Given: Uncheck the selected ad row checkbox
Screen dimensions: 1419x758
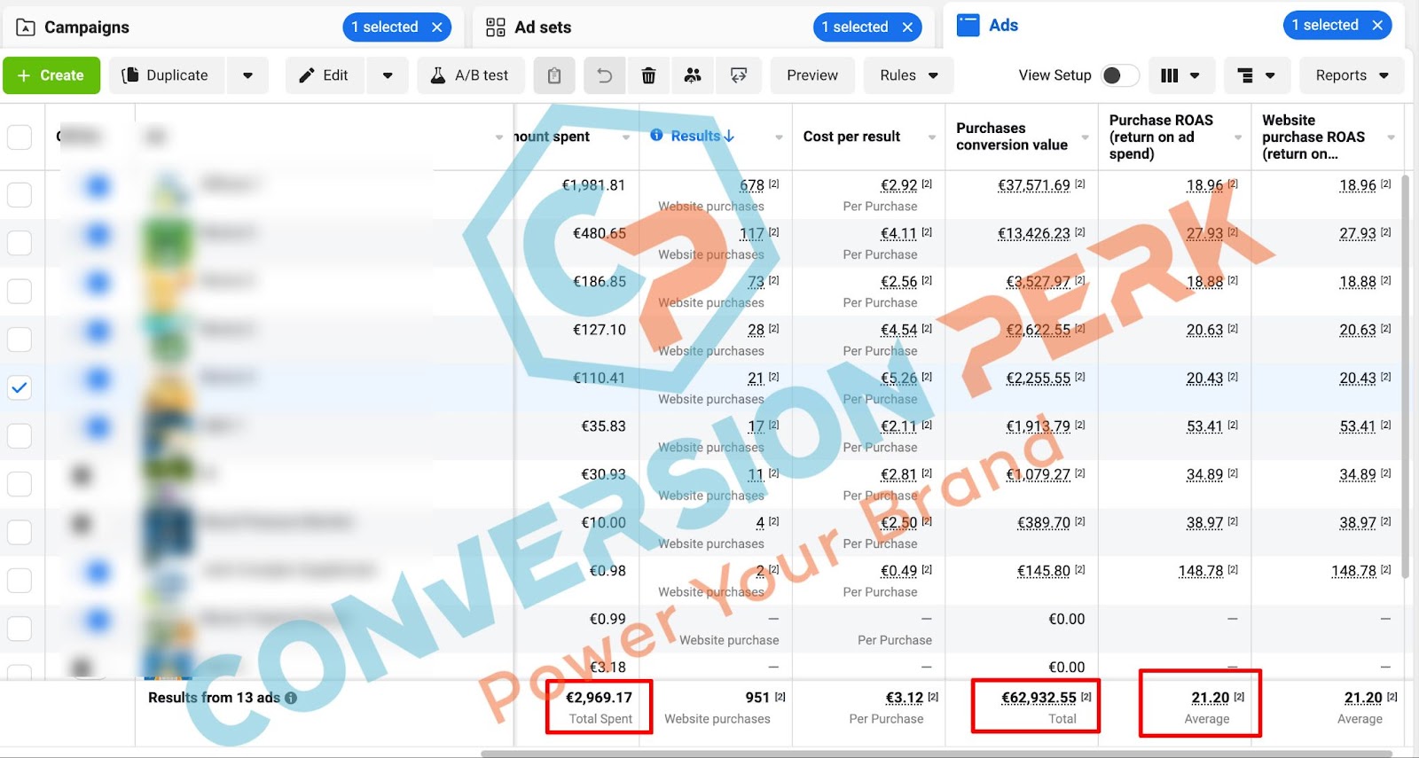Looking at the screenshot, I should [x=20, y=387].
